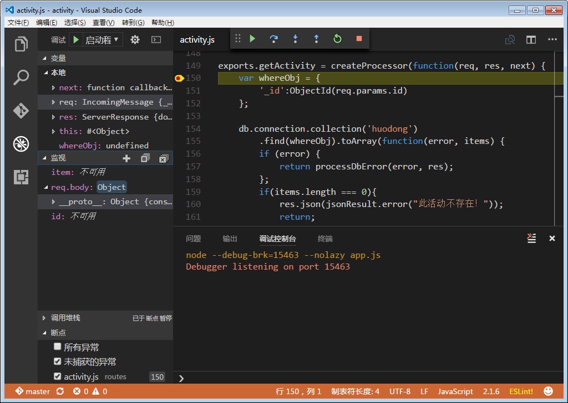Split the editor
This screenshot has height=403, width=568.
click(x=531, y=40)
